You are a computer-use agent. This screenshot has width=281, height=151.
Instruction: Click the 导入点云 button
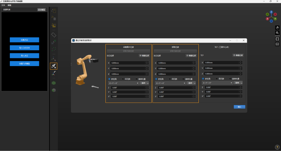24,56
